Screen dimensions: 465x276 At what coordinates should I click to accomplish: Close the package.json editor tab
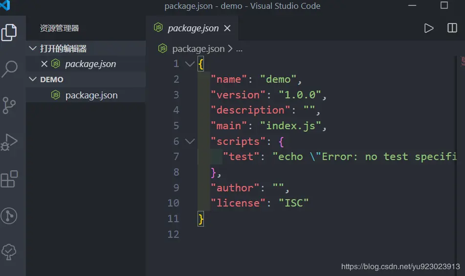tap(227, 28)
